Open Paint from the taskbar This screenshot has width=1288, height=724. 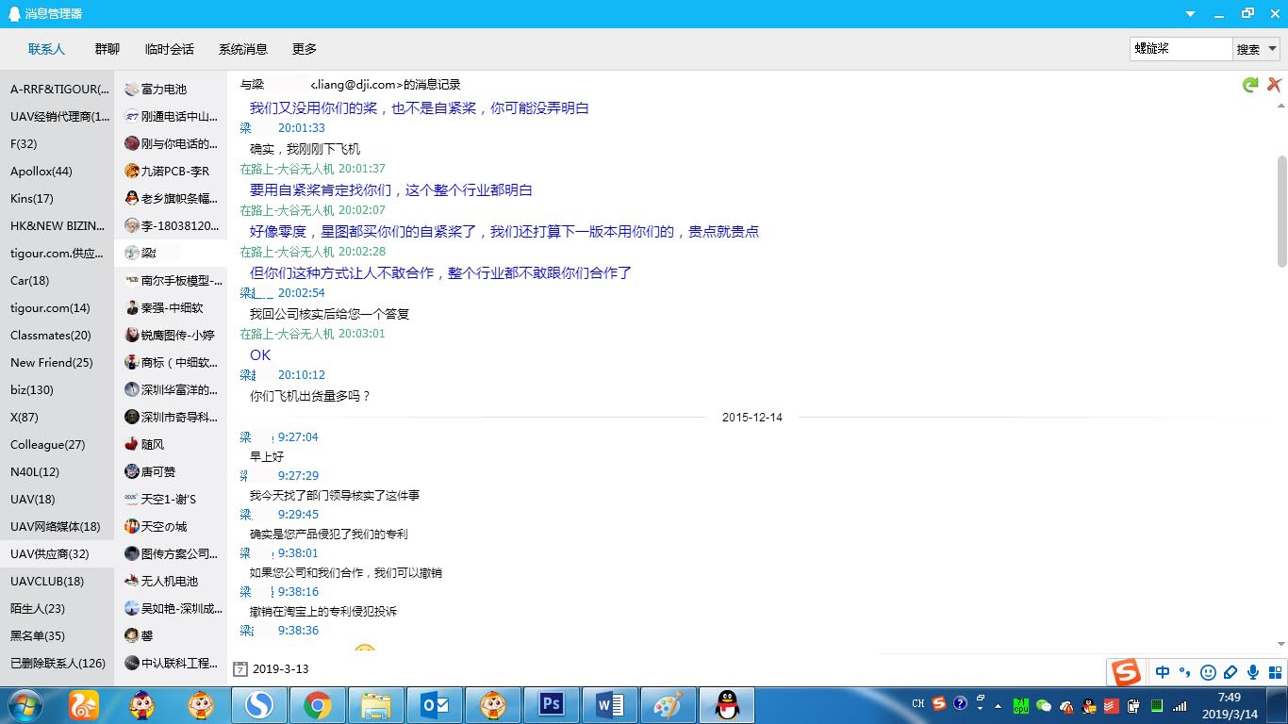pos(668,705)
